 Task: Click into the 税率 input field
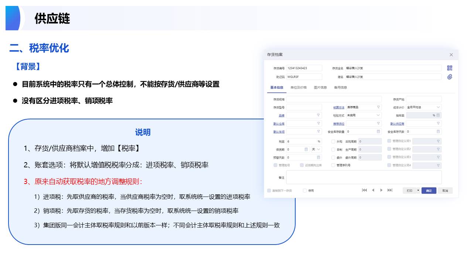[x=301, y=141]
